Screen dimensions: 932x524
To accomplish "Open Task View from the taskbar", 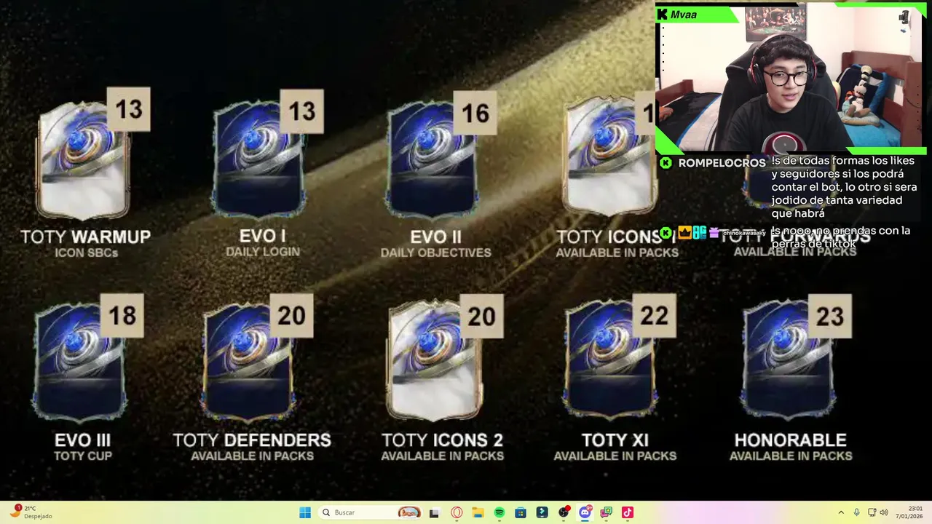I will coord(435,512).
